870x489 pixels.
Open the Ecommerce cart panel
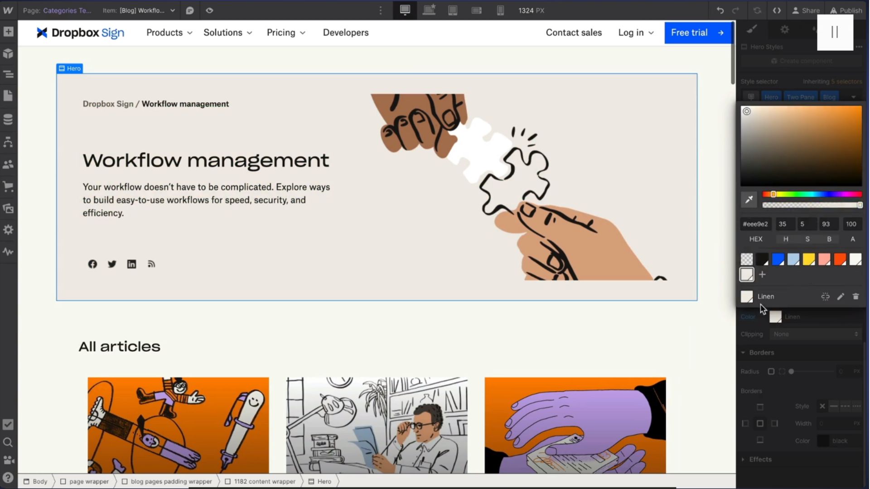8,186
